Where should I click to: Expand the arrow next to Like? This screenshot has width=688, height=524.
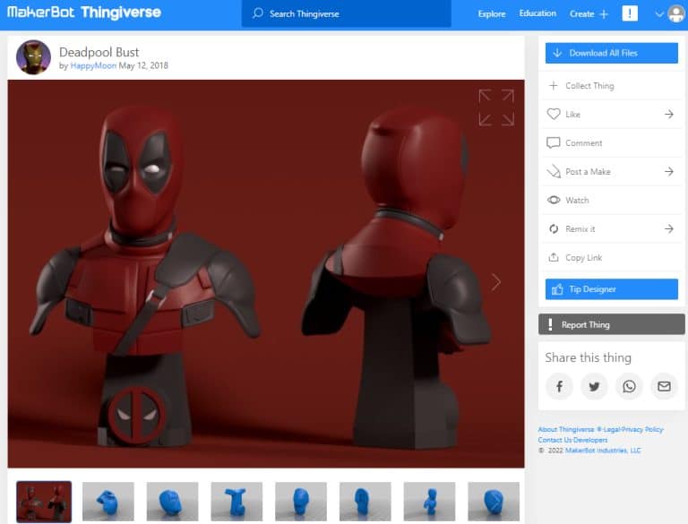[x=668, y=114]
